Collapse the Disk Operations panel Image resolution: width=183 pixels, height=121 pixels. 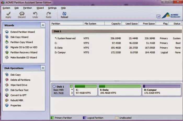point(43,68)
